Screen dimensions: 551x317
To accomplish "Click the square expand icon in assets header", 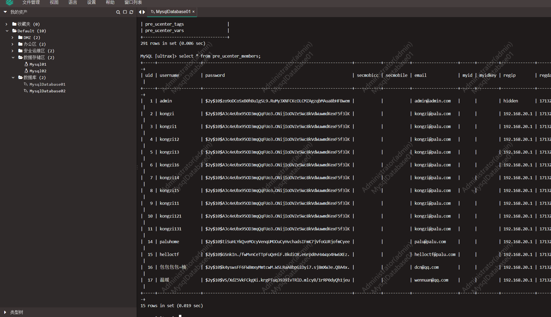I will point(125,12).
